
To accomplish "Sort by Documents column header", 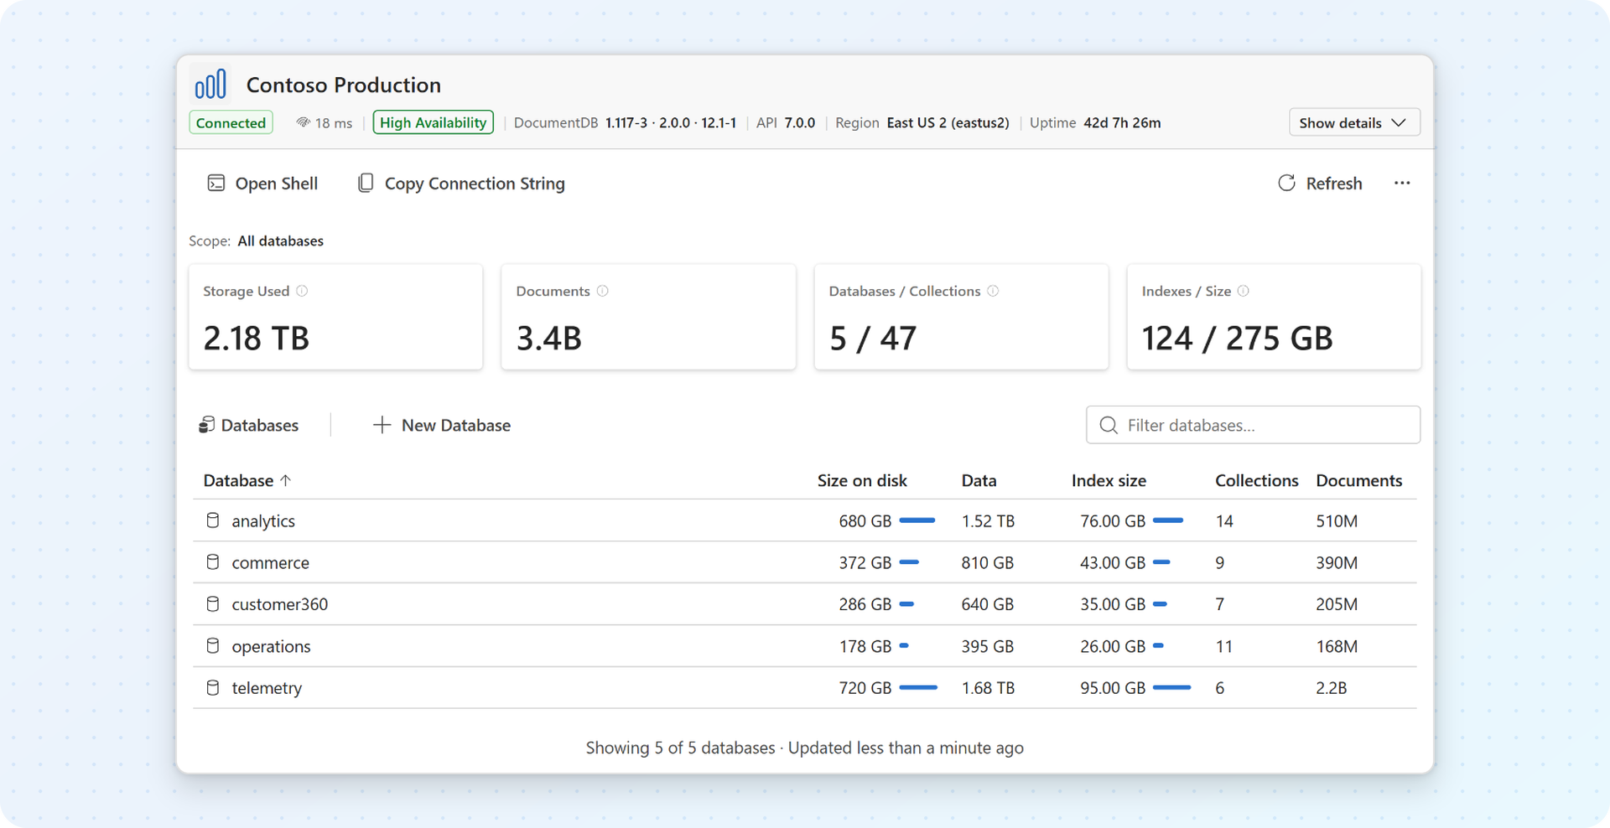I will click(1358, 480).
